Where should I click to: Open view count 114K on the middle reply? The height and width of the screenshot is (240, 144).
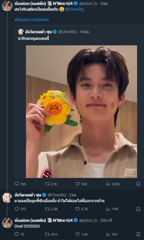112,209
